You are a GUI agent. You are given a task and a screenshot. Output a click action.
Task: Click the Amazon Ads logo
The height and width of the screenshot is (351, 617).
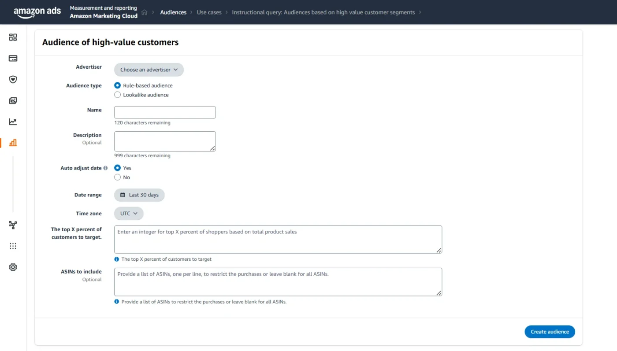pyautogui.click(x=37, y=12)
